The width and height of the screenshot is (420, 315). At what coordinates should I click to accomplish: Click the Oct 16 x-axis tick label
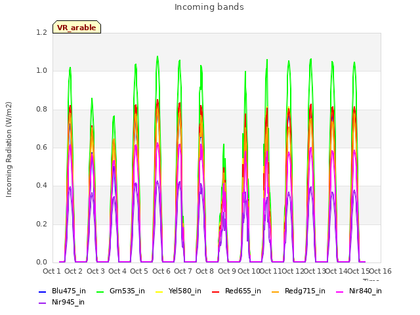click(x=381, y=271)
